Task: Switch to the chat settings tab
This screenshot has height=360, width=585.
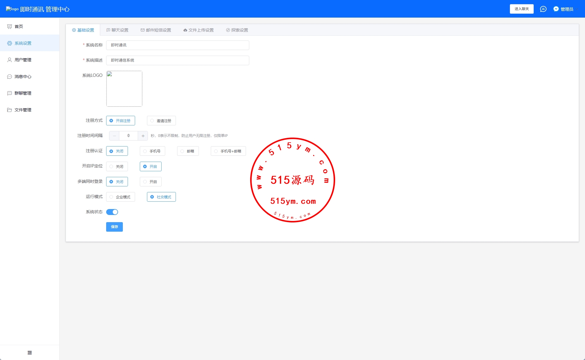Action: pyautogui.click(x=117, y=30)
